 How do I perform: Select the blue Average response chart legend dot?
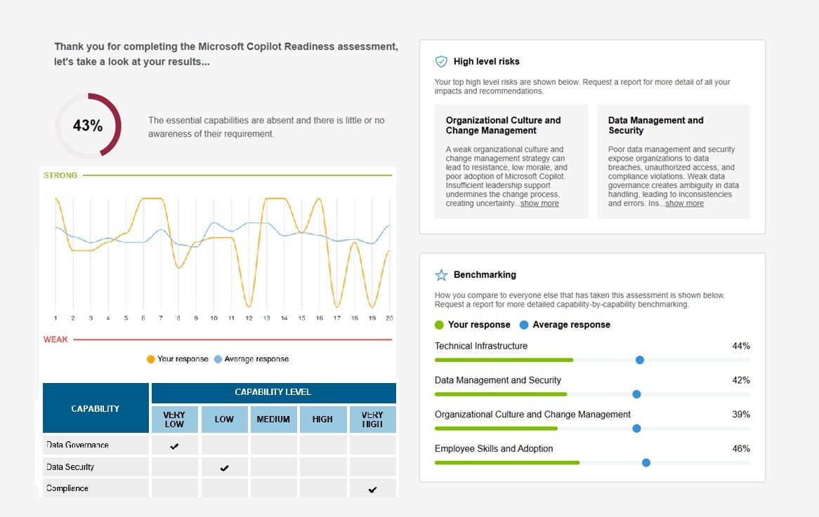218,358
